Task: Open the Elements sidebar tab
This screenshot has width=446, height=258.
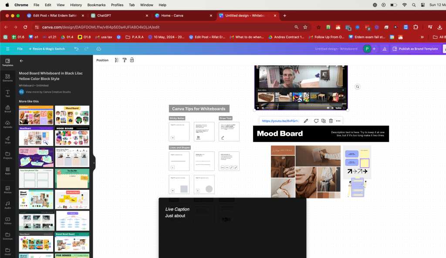Action: [8, 78]
